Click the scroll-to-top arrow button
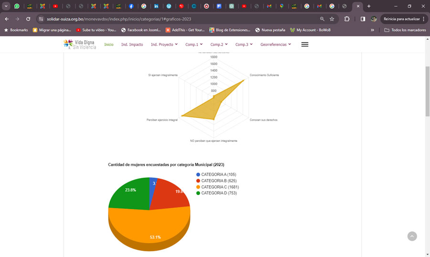 pyautogui.click(x=412, y=236)
